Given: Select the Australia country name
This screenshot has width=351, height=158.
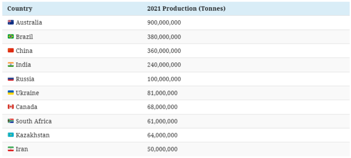Looking at the screenshot, I should pos(29,23).
